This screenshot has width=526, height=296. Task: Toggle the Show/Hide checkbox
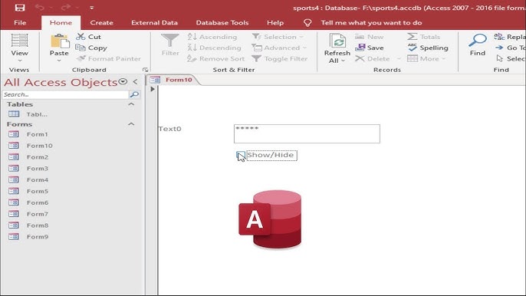[240, 156]
